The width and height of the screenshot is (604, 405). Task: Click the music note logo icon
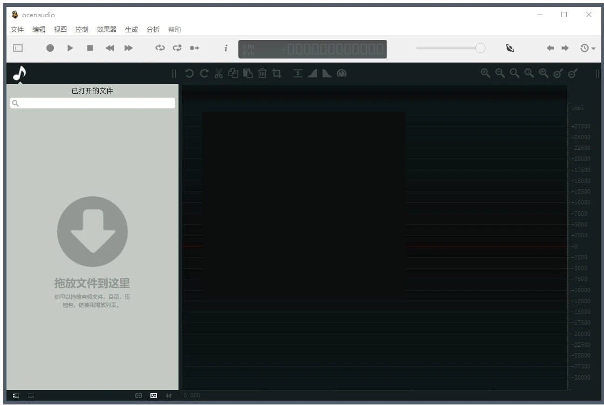pos(19,73)
